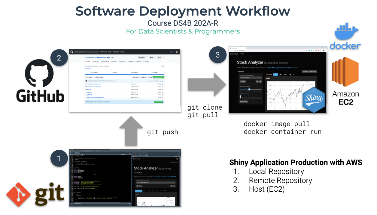Click the Stock Analyzer navbar brand in the browser app
Viewport: 377px width, 215px height.
(x=234, y=54)
